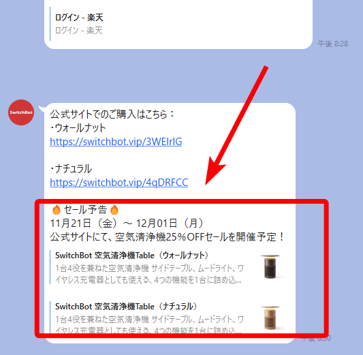This screenshot has height=355, width=363.
Task: Click the fire emoji before セール予告
Action: pyautogui.click(x=57, y=210)
